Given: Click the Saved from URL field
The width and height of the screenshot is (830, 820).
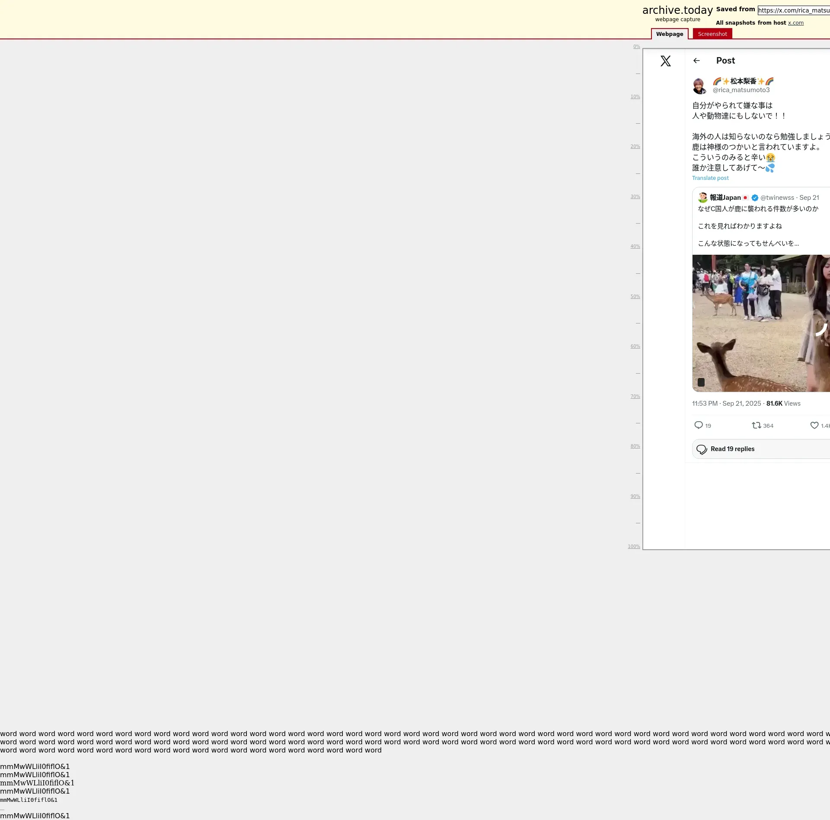Looking at the screenshot, I should coord(793,10).
